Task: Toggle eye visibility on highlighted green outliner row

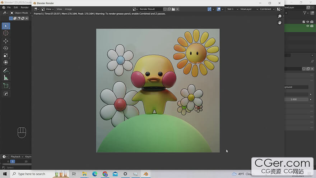Action: pyautogui.click(x=308, y=26)
